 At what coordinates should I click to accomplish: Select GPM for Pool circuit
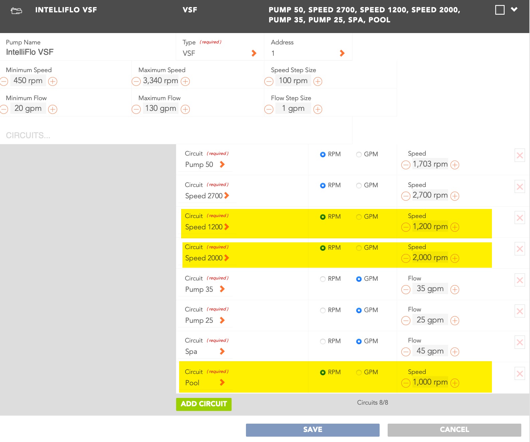coord(359,373)
